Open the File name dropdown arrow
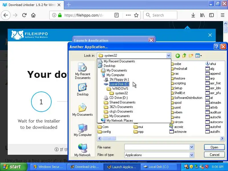Viewport: 228px width, 171px height. (192, 147)
